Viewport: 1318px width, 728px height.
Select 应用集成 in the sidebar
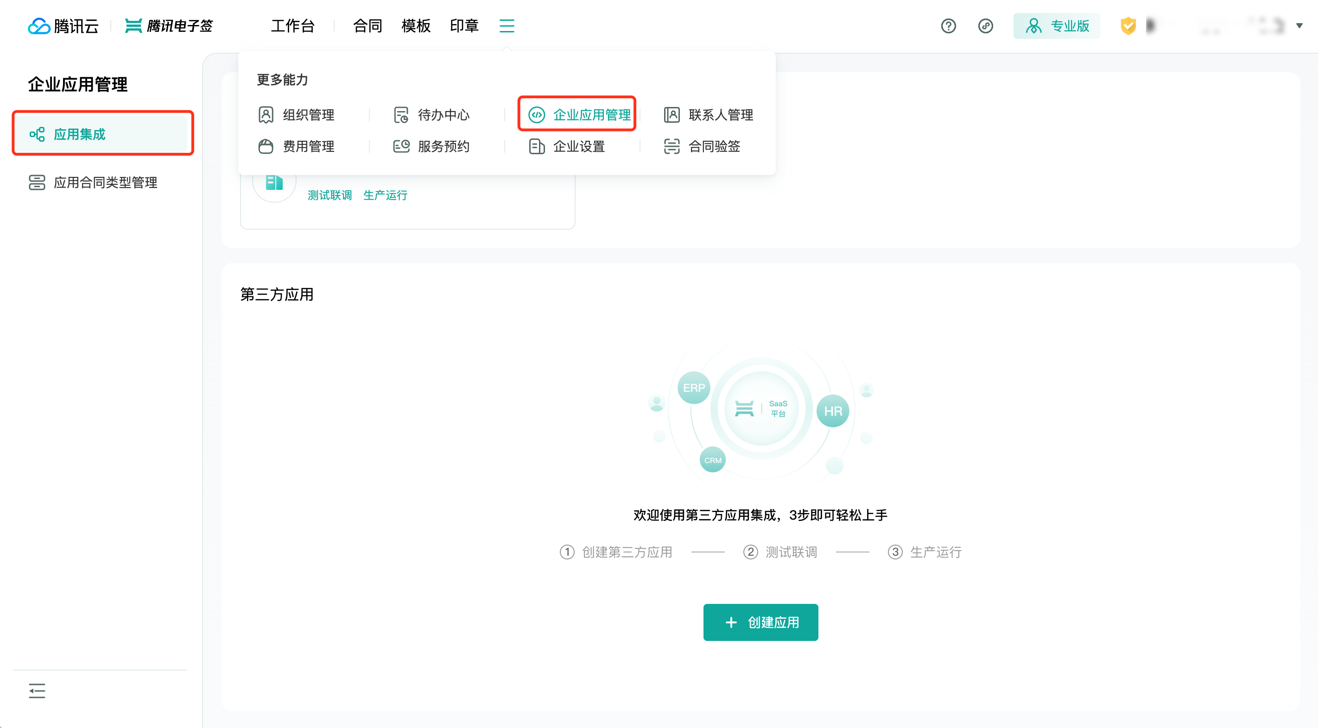click(102, 134)
